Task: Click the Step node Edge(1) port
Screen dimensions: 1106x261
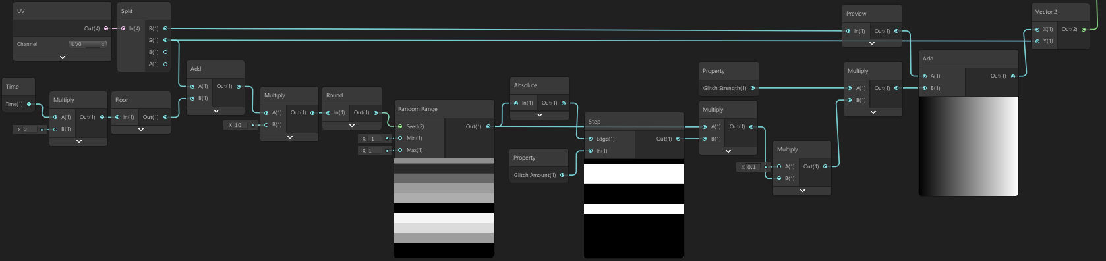Action: click(591, 139)
